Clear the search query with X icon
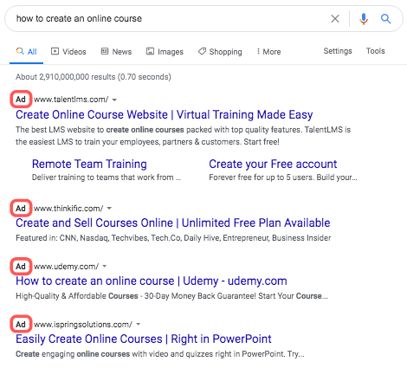407x368 pixels. pyautogui.click(x=335, y=19)
